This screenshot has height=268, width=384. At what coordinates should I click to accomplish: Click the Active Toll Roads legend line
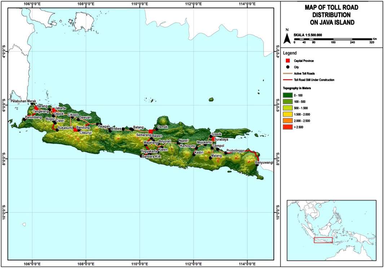tap(287, 73)
